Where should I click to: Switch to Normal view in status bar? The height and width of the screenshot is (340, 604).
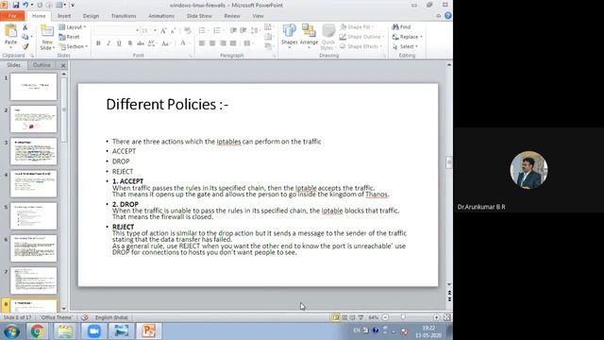pyautogui.click(x=336, y=317)
